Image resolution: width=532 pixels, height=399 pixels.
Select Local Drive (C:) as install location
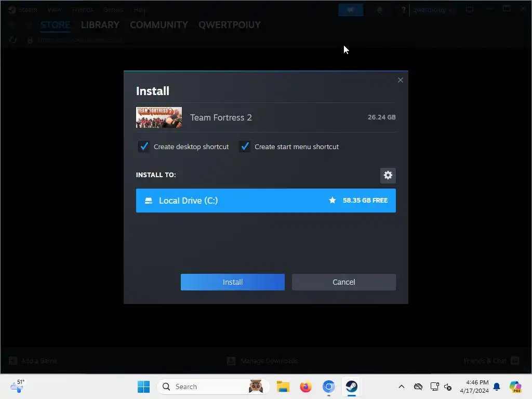[x=265, y=201]
